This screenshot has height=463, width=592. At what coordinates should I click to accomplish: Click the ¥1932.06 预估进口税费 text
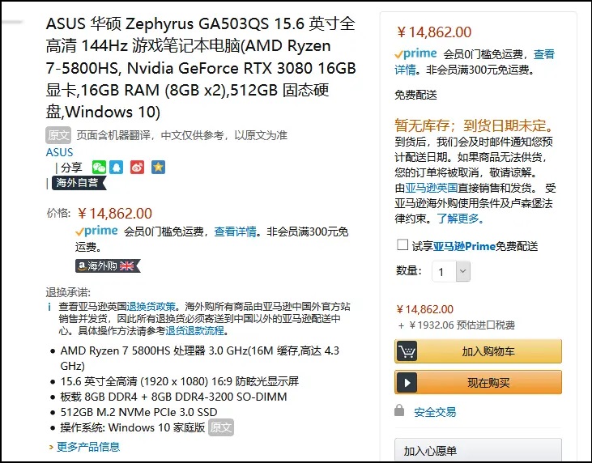[x=457, y=325]
